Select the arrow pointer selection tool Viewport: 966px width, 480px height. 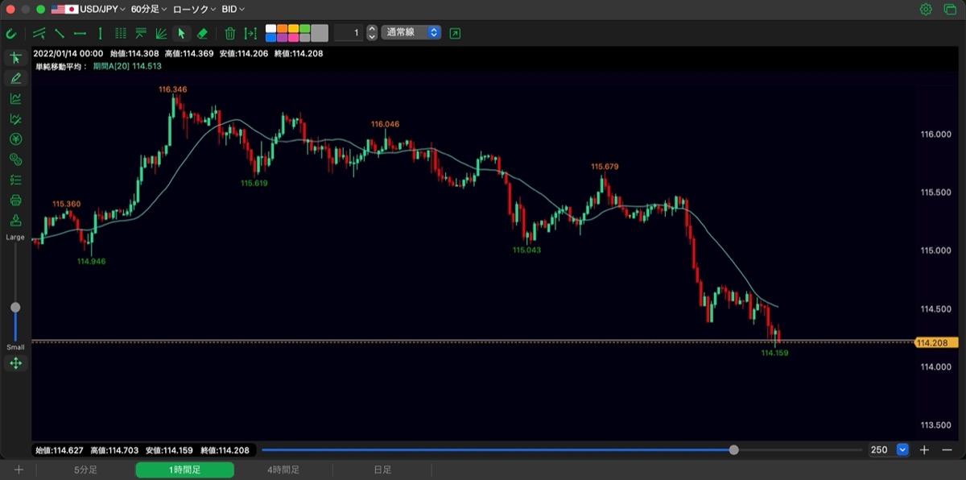[x=181, y=34]
